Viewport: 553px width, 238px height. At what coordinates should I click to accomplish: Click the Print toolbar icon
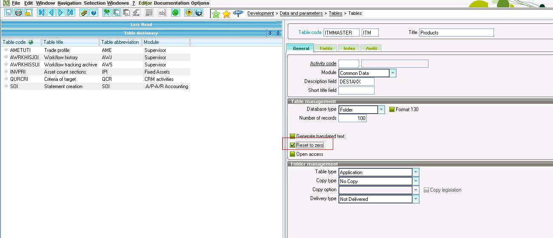[18, 13]
